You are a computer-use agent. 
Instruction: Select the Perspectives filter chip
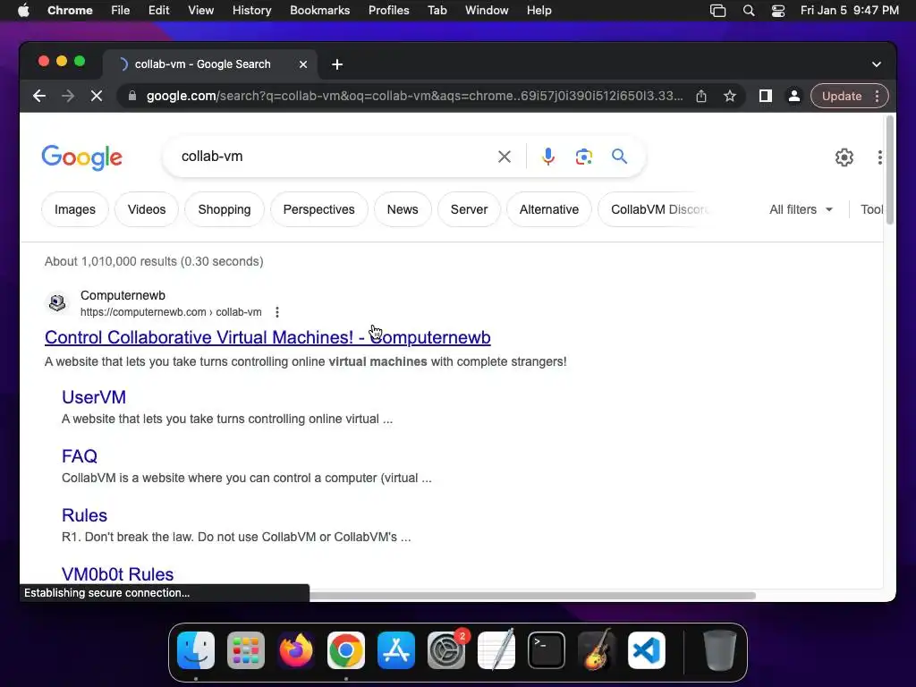(319, 209)
